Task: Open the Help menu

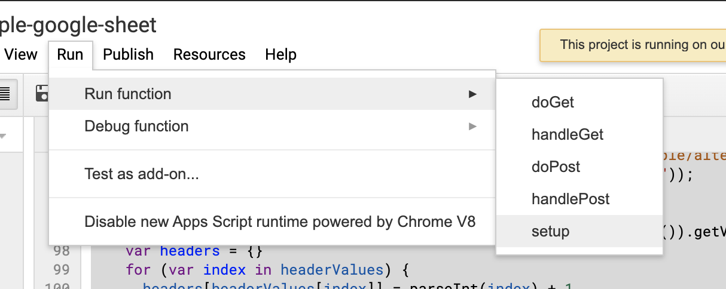Action: coord(280,54)
